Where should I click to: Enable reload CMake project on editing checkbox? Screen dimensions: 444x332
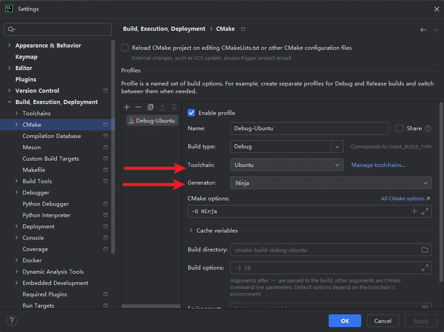coord(125,48)
